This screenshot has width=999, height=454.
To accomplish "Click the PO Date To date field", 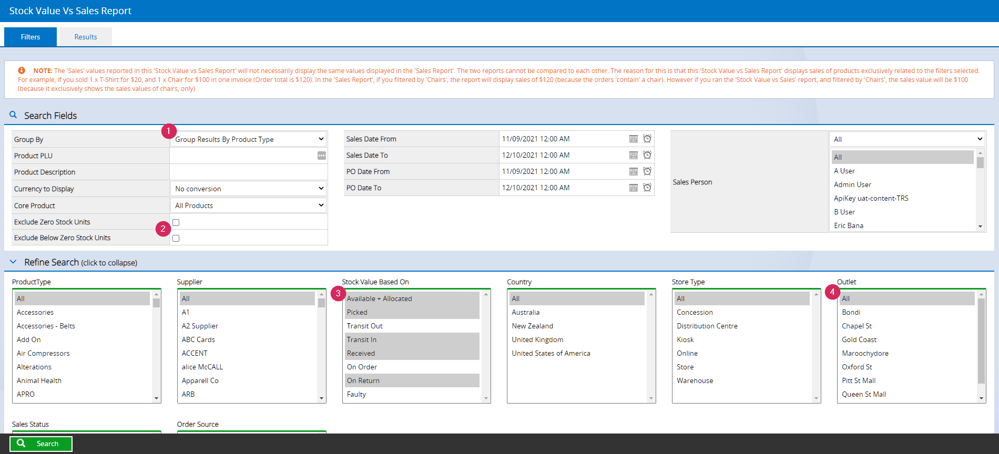I will pyautogui.click(x=563, y=188).
